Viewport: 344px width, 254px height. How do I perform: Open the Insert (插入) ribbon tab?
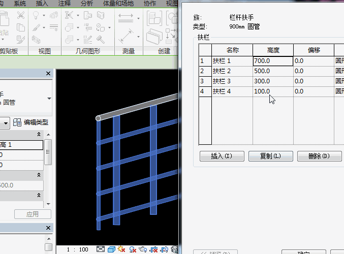point(43,4)
